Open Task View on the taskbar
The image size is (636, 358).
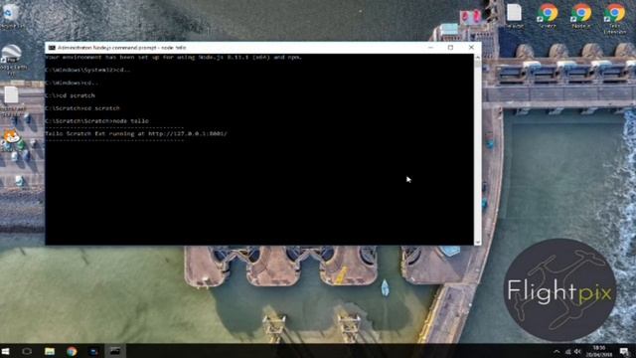click(x=27, y=351)
